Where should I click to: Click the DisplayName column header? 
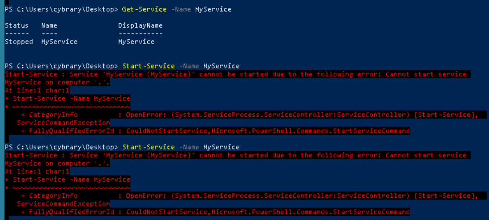[140, 25]
